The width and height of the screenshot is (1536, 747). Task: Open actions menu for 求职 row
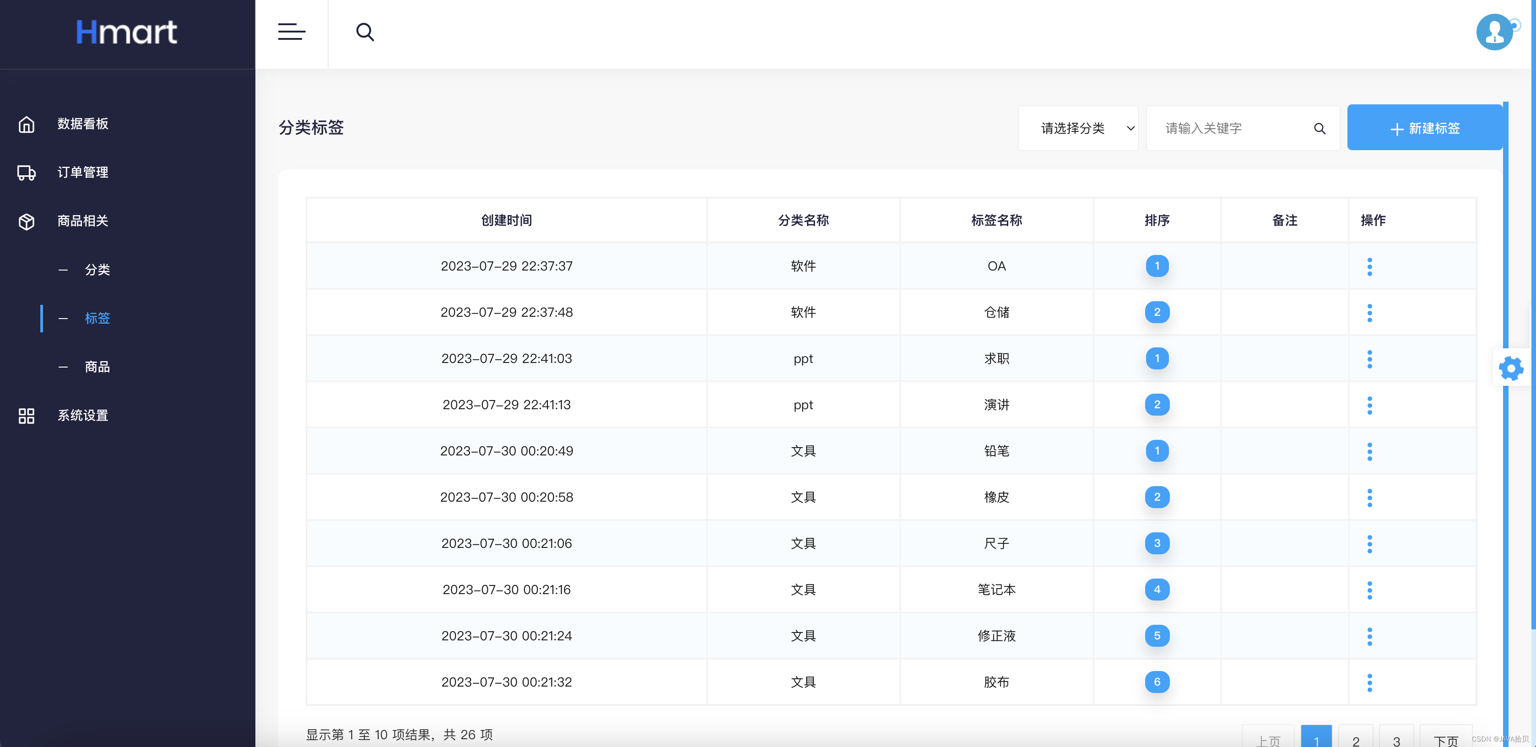[1370, 359]
